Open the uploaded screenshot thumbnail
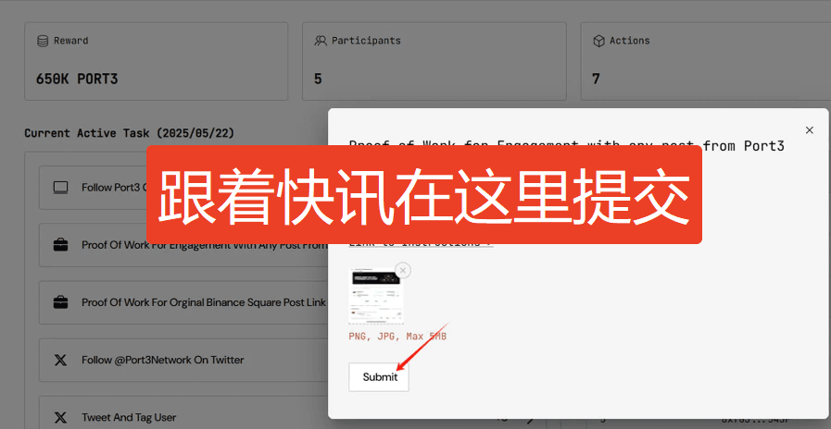Viewport: 831px width, 429px height. pos(376,296)
